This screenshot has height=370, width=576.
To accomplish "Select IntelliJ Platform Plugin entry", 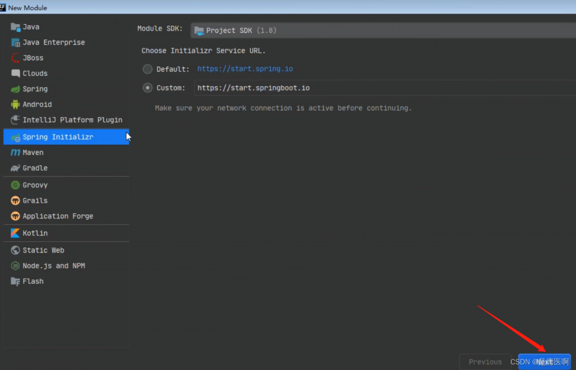I will (66, 120).
